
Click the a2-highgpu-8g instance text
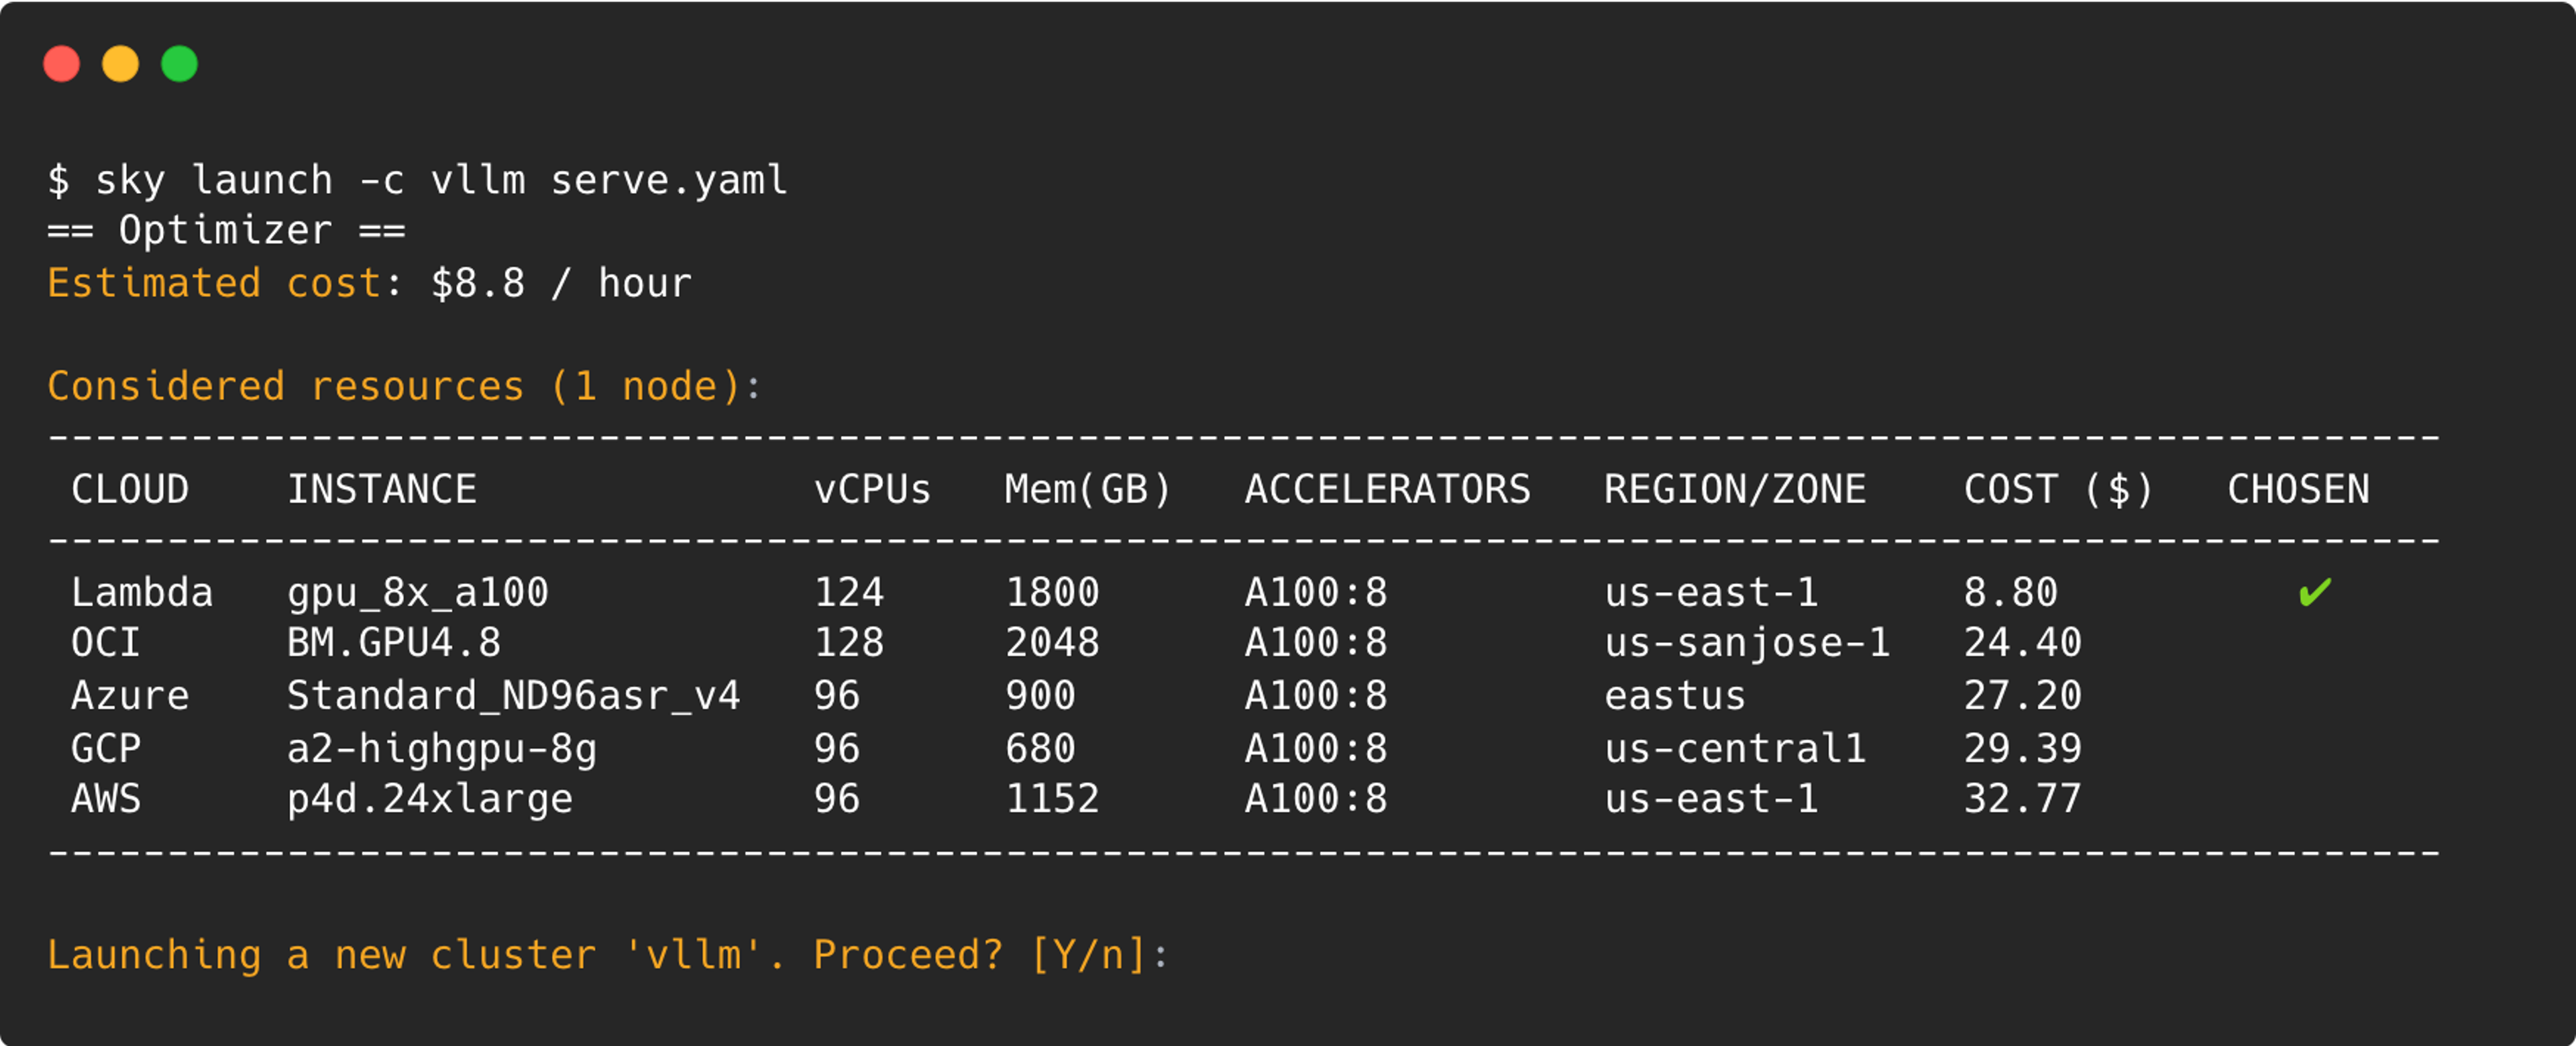442,749
